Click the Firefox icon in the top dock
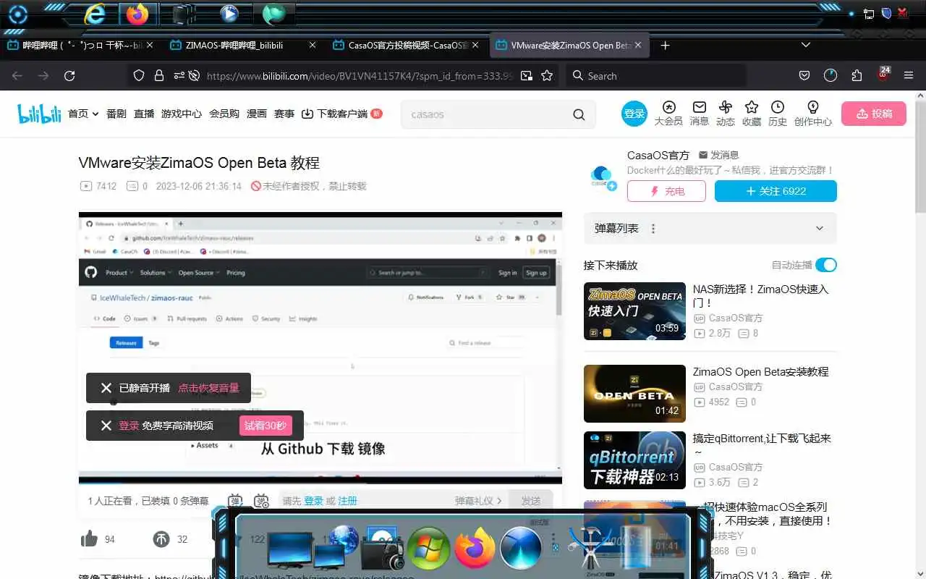926x579 pixels. click(x=137, y=14)
